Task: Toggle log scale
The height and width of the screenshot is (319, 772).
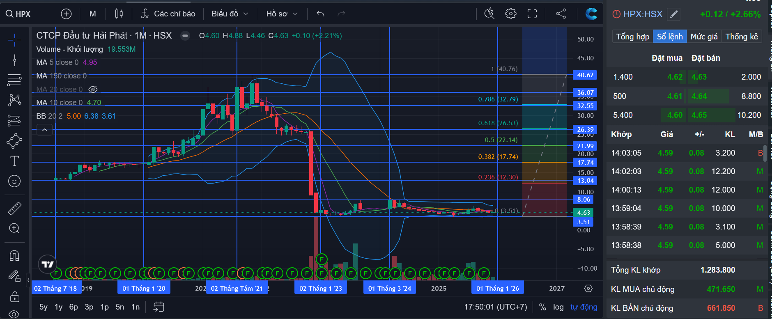Action: point(558,307)
